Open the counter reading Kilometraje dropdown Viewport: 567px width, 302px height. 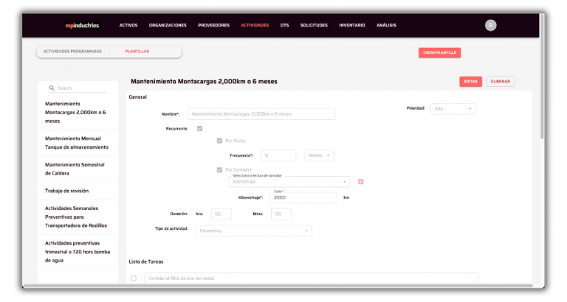[x=289, y=181]
